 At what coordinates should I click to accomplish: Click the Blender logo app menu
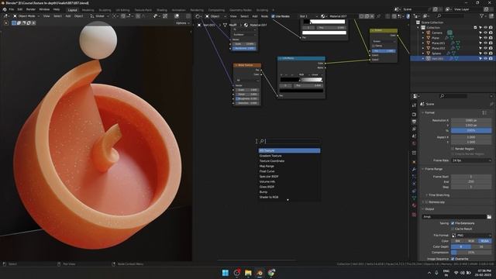coord(5,9)
